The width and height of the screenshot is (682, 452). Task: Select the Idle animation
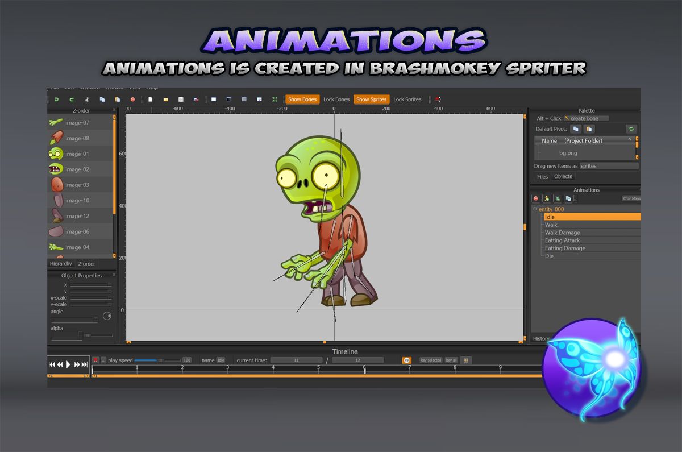click(x=592, y=217)
